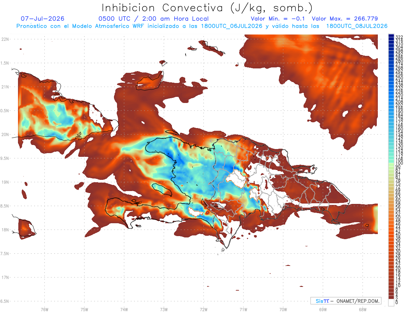The height and width of the screenshot is (314, 407).
Task: Click the "8.5N" latitude label
Action: point(5,206)
